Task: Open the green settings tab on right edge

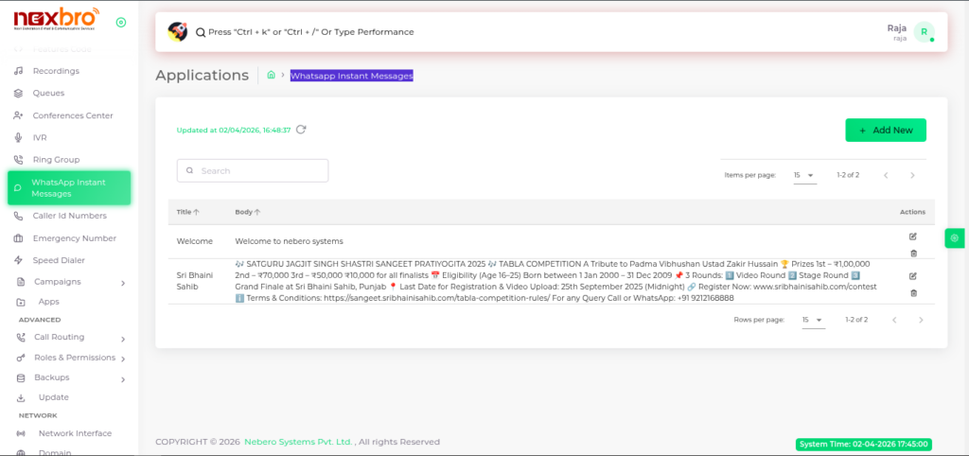Action: [x=955, y=238]
